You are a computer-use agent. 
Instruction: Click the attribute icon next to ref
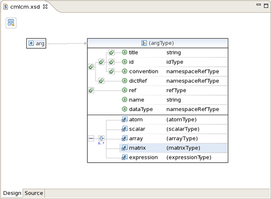coord(124,90)
